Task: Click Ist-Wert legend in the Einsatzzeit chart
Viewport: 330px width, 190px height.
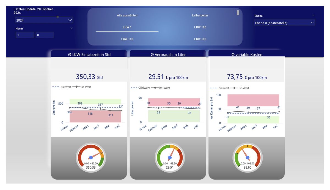Action: [x=82, y=87]
